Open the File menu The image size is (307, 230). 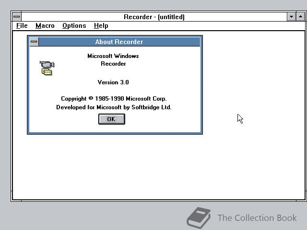(x=22, y=25)
